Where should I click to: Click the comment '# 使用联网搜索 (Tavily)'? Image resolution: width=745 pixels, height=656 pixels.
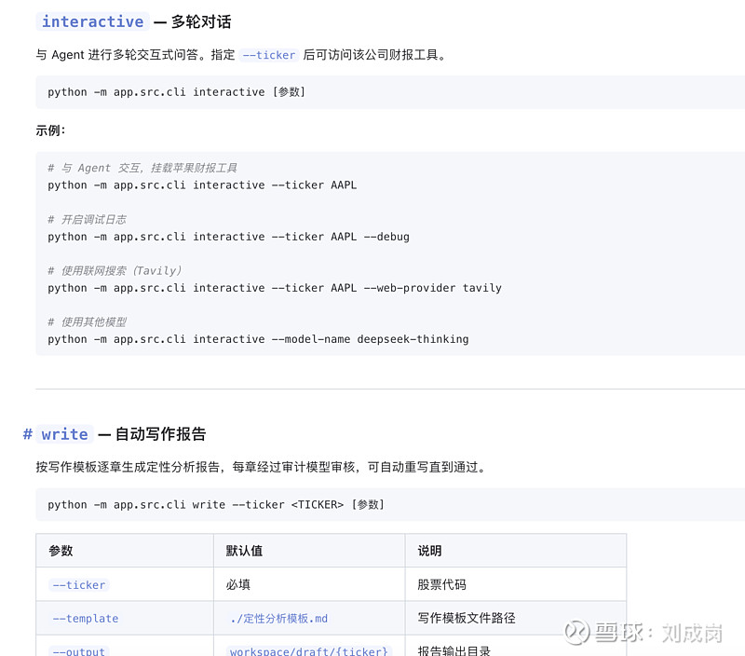tap(115, 271)
